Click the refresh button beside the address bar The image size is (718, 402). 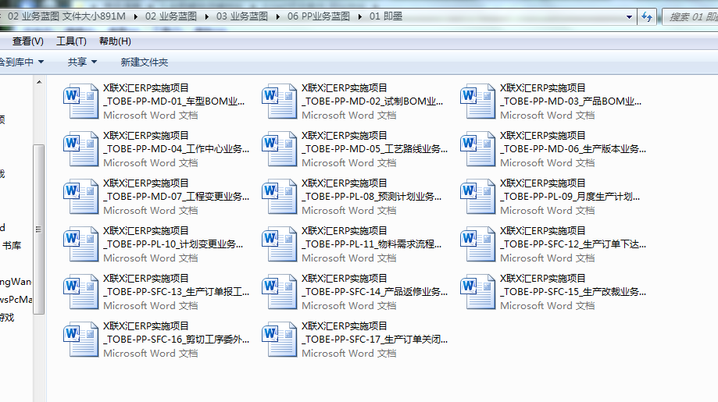pos(647,16)
